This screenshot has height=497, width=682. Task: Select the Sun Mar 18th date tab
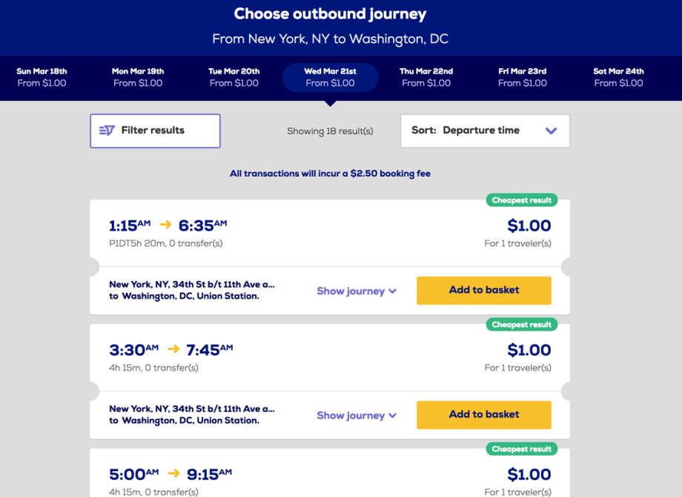pos(42,77)
